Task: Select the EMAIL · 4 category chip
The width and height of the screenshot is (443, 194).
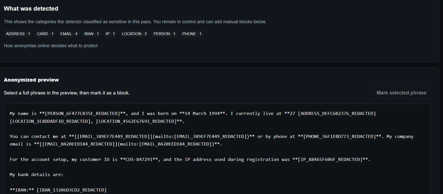Action: pyautogui.click(x=69, y=34)
